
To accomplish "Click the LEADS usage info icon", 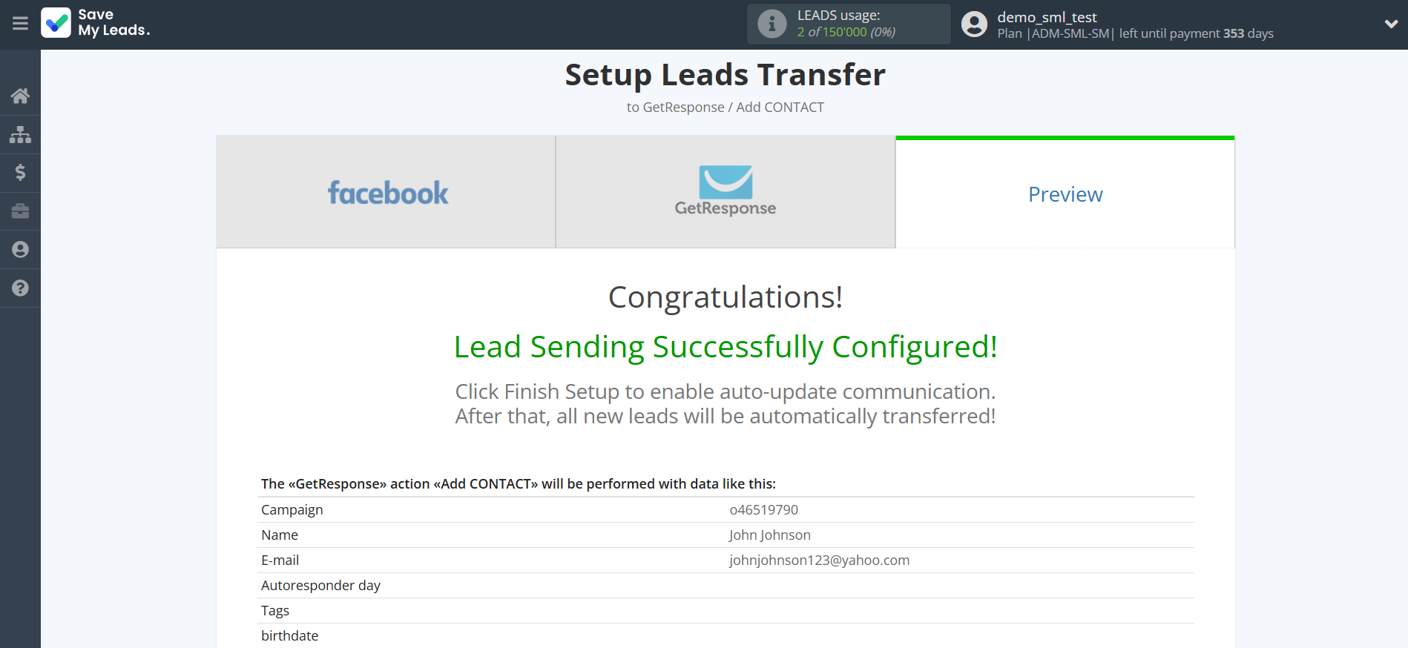I will [772, 24].
